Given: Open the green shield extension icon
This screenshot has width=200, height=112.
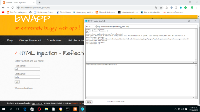Looking at the screenshot, I should pyautogui.click(x=192, y=8).
